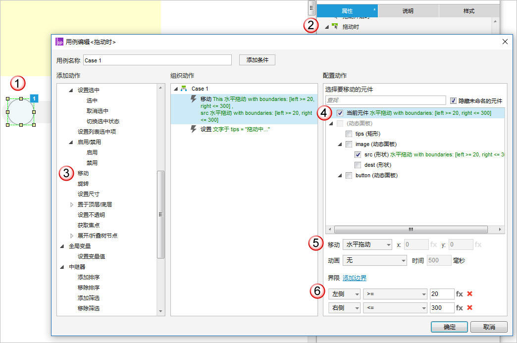
Task: Collapse the 全局变量 group
Action: point(62,246)
